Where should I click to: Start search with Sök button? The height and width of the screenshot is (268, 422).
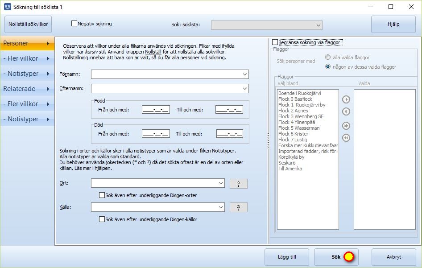point(336,257)
